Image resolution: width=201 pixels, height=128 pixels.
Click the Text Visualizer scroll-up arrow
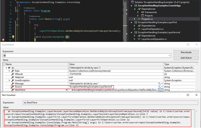click(196, 111)
